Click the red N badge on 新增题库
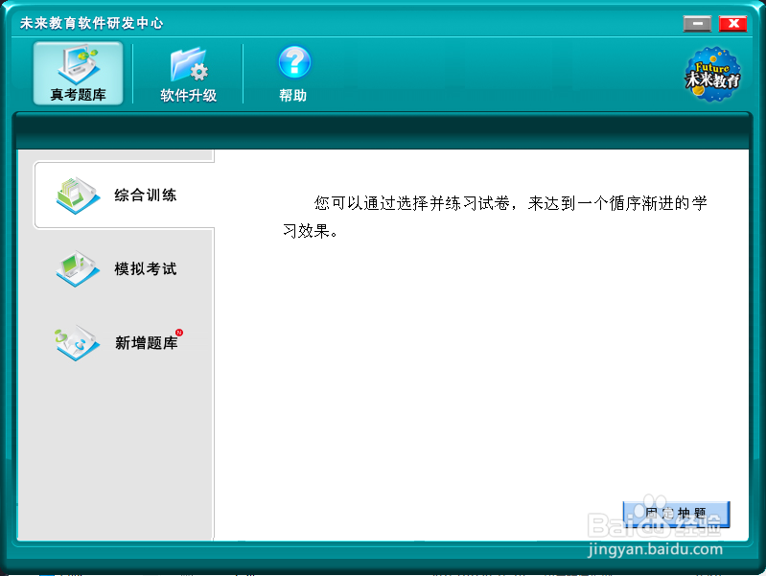The image size is (766, 576). [179, 333]
